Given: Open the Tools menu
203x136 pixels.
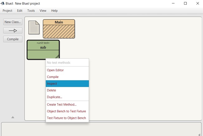Looking at the screenshot, I should point(31,11).
